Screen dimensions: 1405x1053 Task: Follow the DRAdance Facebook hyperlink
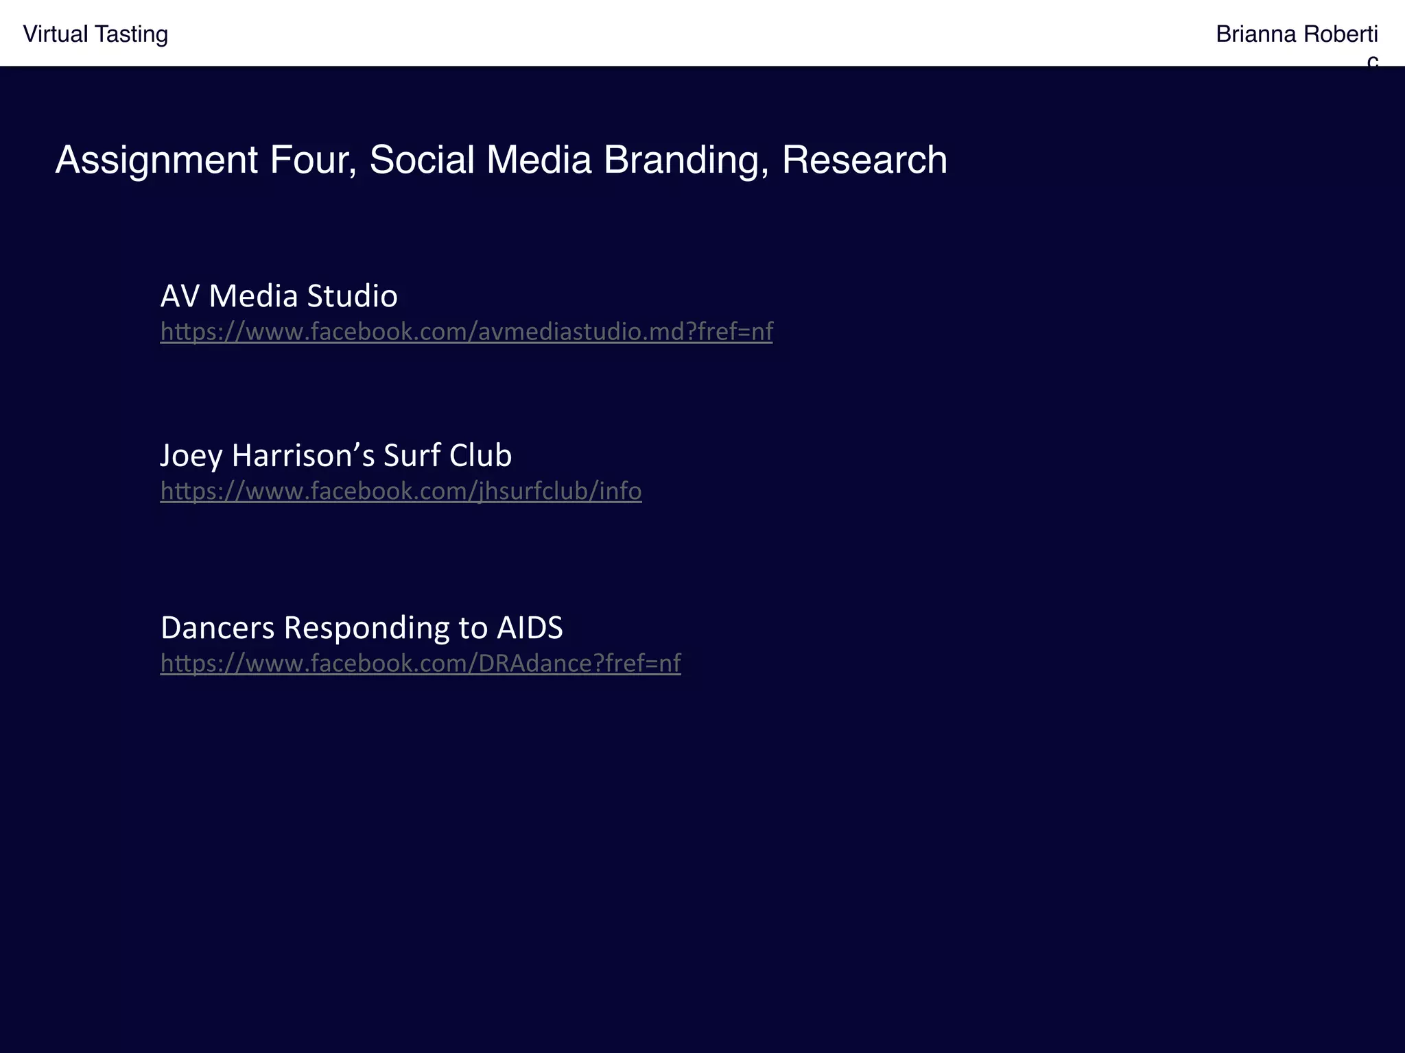(420, 664)
